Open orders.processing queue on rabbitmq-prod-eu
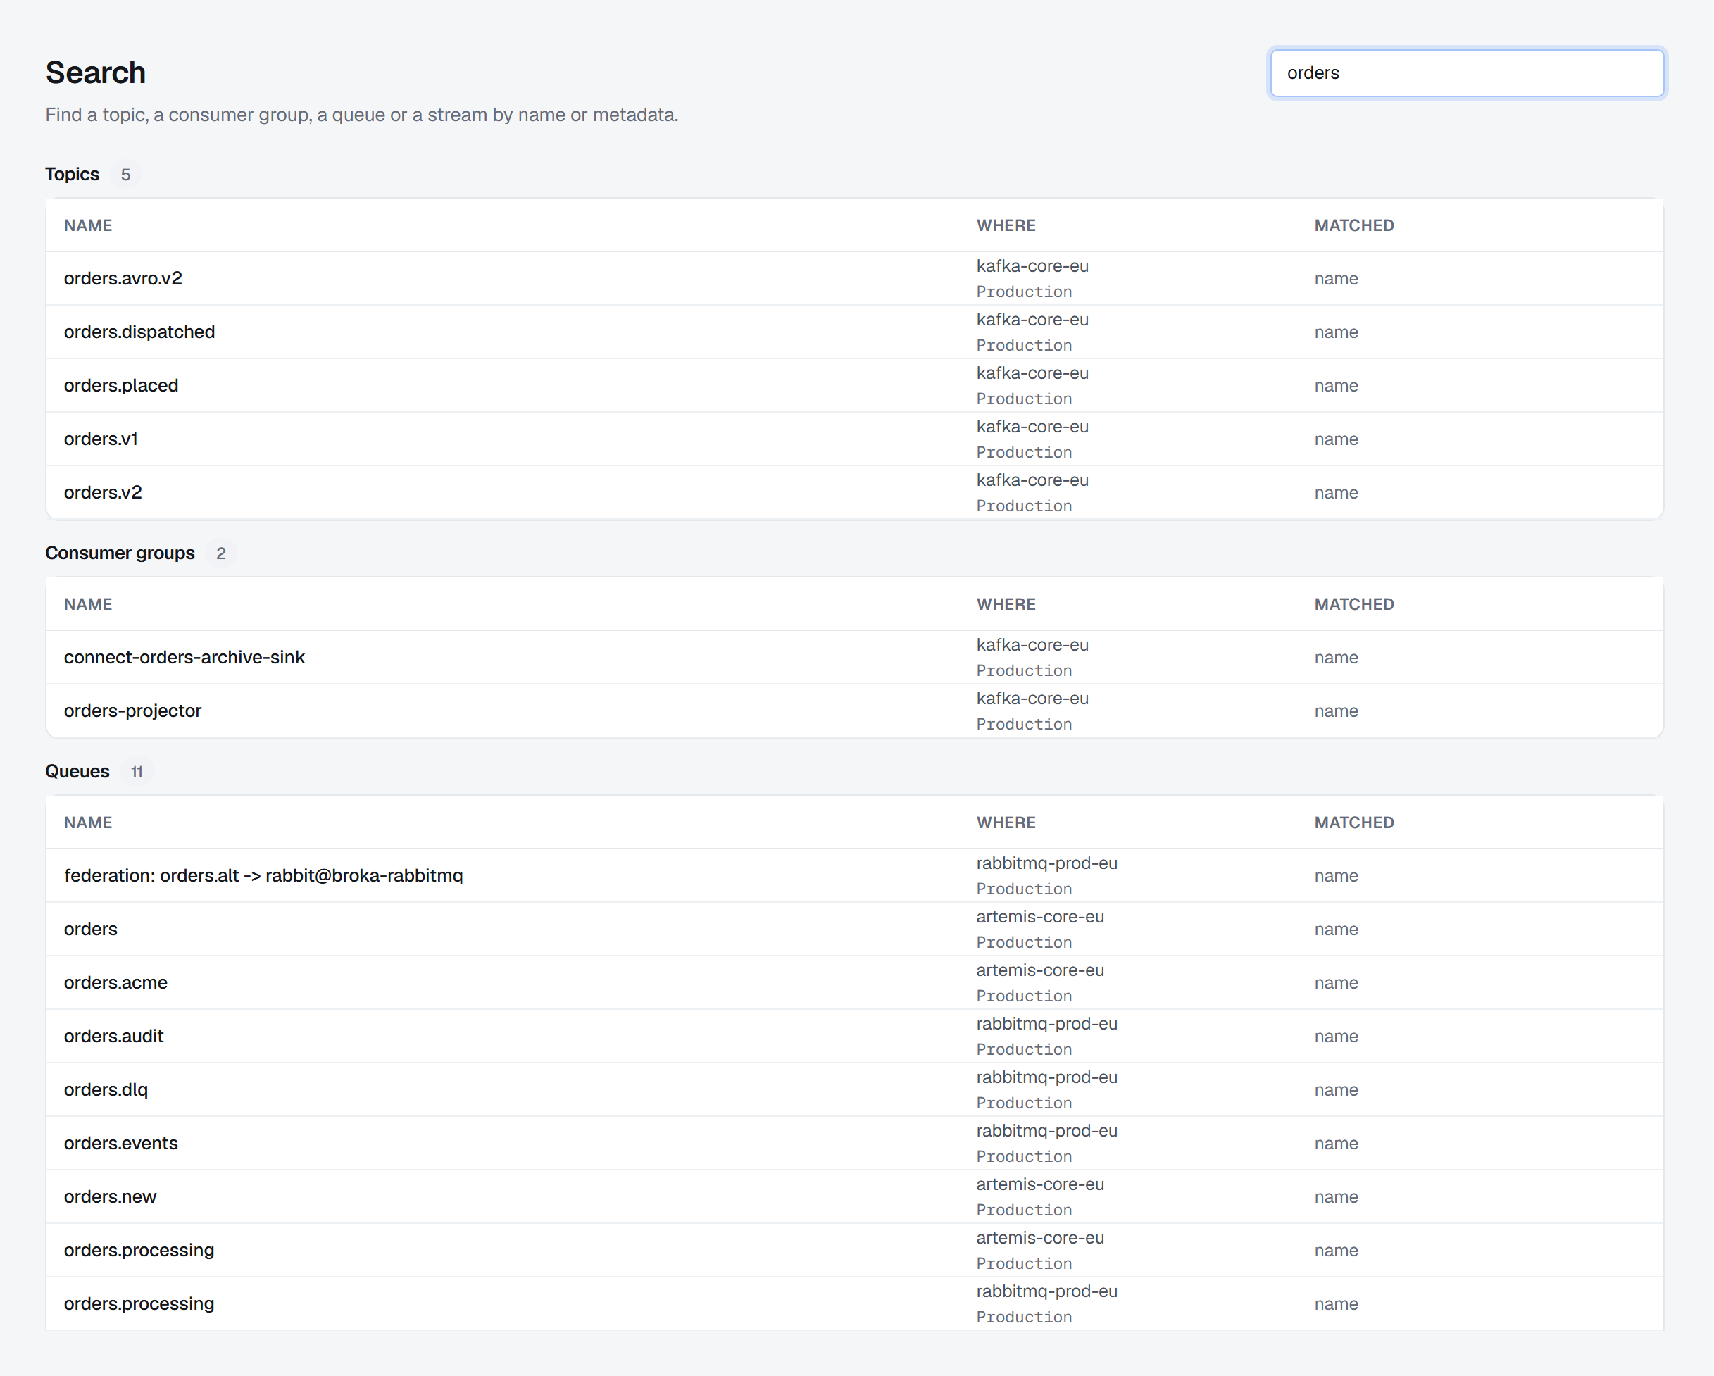Viewport: 1714px width, 1376px height. click(855, 1303)
